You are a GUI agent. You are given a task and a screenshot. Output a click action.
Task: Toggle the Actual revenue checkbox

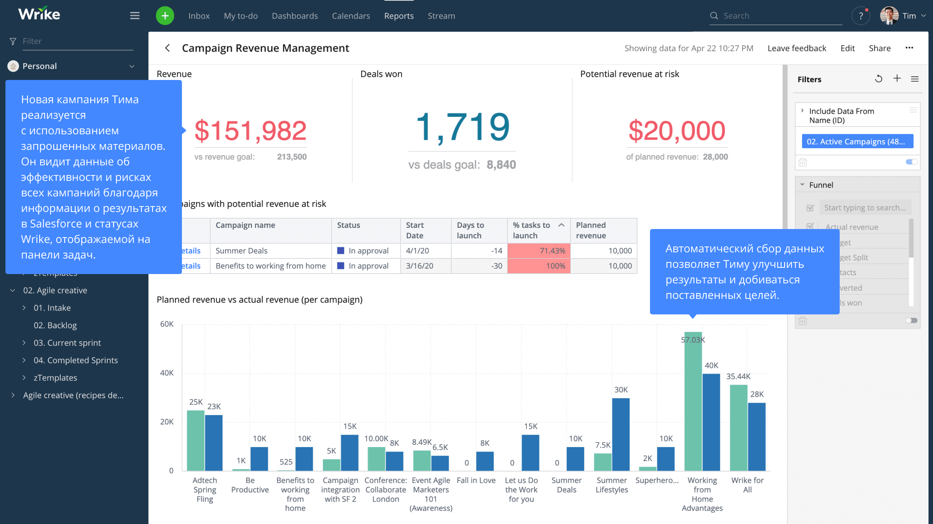tap(810, 226)
